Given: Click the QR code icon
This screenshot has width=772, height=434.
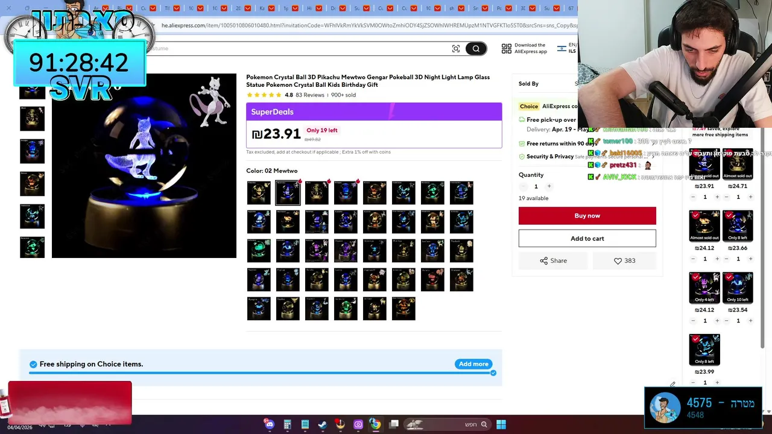Looking at the screenshot, I should click(x=506, y=48).
